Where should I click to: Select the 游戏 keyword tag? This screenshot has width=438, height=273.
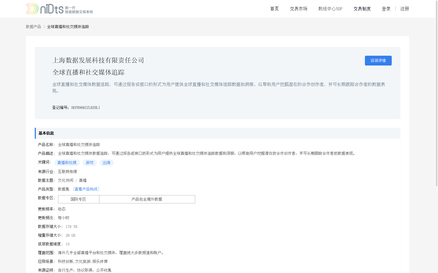click(x=90, y=163)
